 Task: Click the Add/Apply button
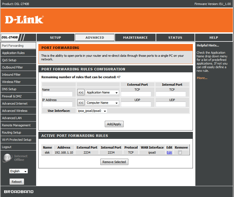point(114,124)
